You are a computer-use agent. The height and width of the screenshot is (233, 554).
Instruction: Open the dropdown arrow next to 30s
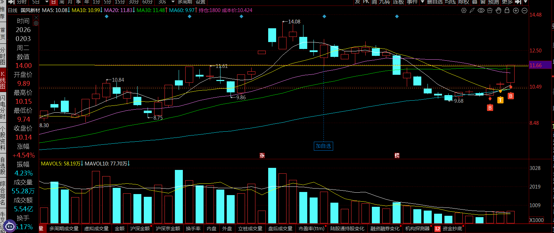[173, 2]
